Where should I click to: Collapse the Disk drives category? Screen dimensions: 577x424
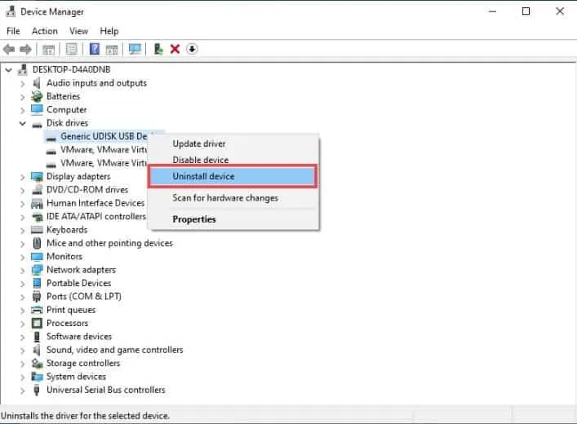[23, 123]
